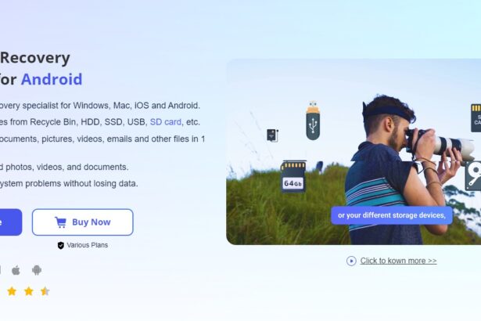This screenshot has width=481, height=321.
Task: Click the half-filled rating star
Action: (x=45, y=291)
